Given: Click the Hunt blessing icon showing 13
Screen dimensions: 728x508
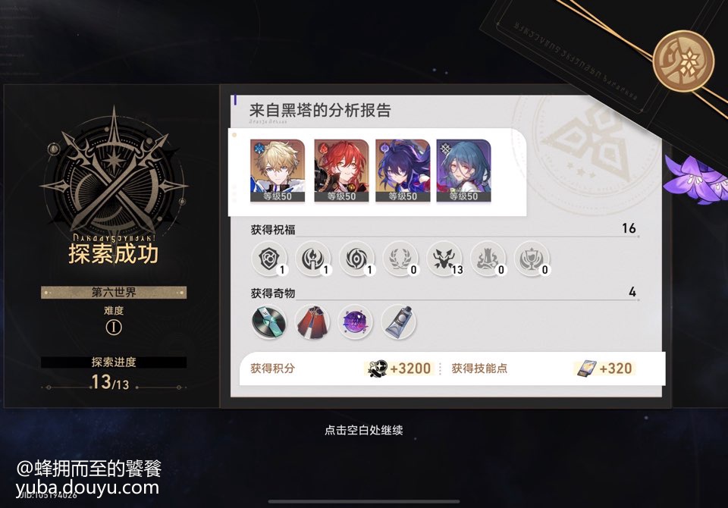Looking at the screenshot, I should coord(444,259).
